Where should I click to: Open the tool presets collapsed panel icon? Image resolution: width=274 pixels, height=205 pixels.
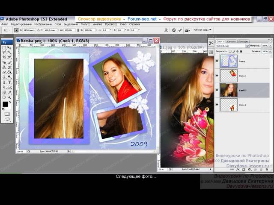coord(211,43)
